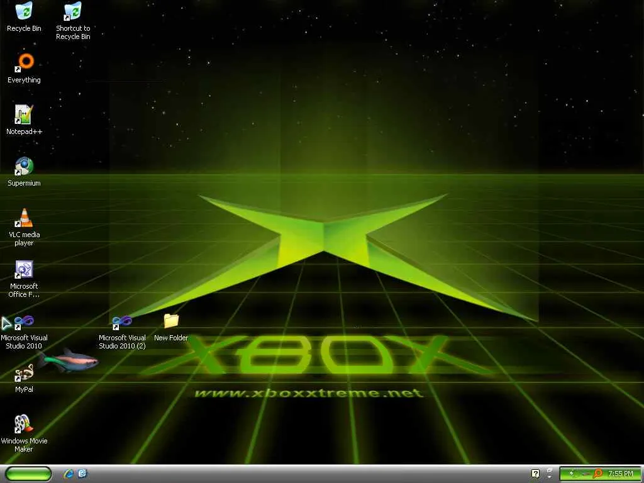Click the small green tray icon
This screenshot has width=644, height=483.
coord(571,474)
